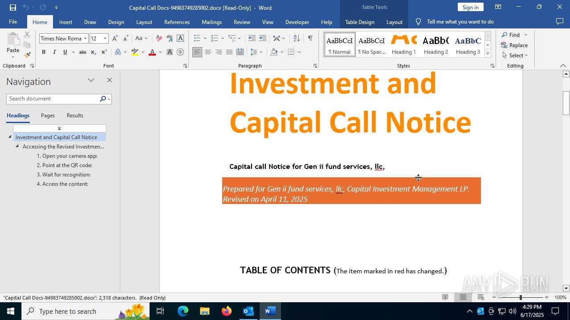Image resolution: width=570 pixels, height=320 pixels.
Task: Toggle Bold formatting
Action: click(x=44, y=52)
